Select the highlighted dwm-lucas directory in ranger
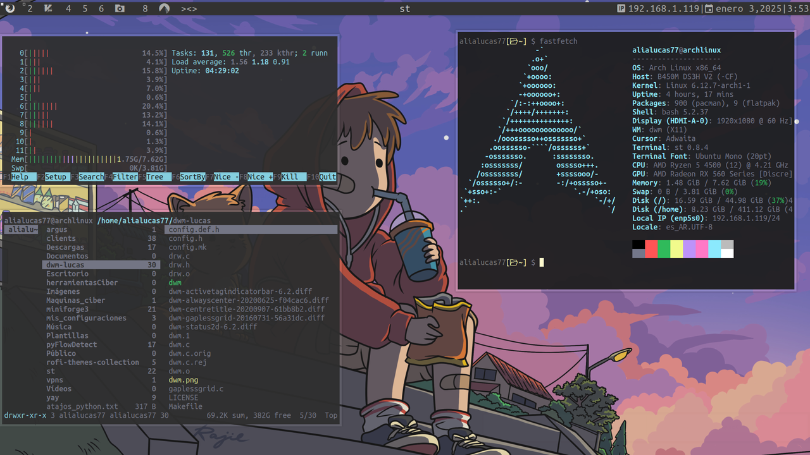Viewport: 810px width, 455px height. tap(101, 265)
